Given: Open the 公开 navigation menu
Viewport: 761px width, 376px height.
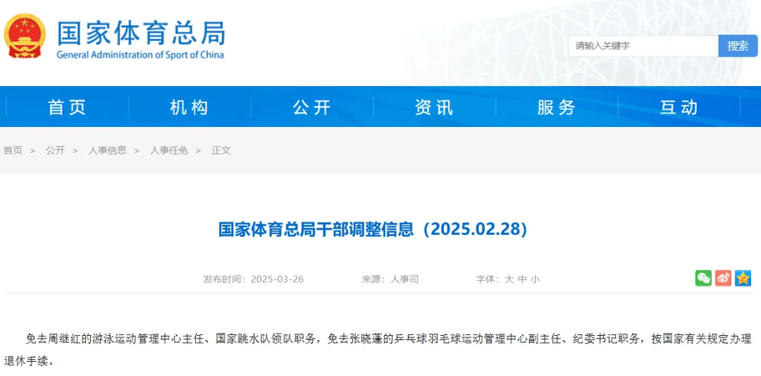Looking at the screenshot, I should pos(311,107).
